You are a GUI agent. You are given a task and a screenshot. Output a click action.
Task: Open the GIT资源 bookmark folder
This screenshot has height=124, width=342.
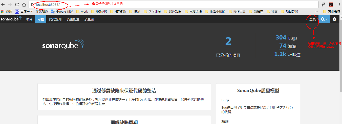118,12
